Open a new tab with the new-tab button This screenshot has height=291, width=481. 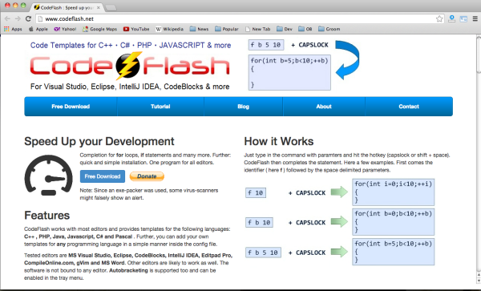click(111, 8)
